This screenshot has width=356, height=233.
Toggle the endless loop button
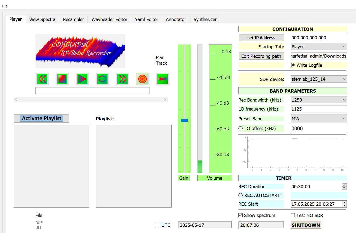pyautogui.click(x=102, y=79)
